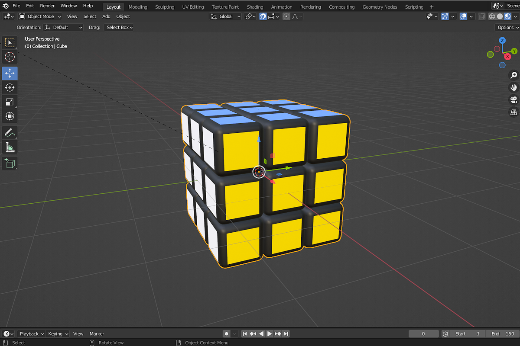Image resolution: width=520 pixels, height=346 pixels.
Task: Open the Edit menu
Action: coord(30,6)
